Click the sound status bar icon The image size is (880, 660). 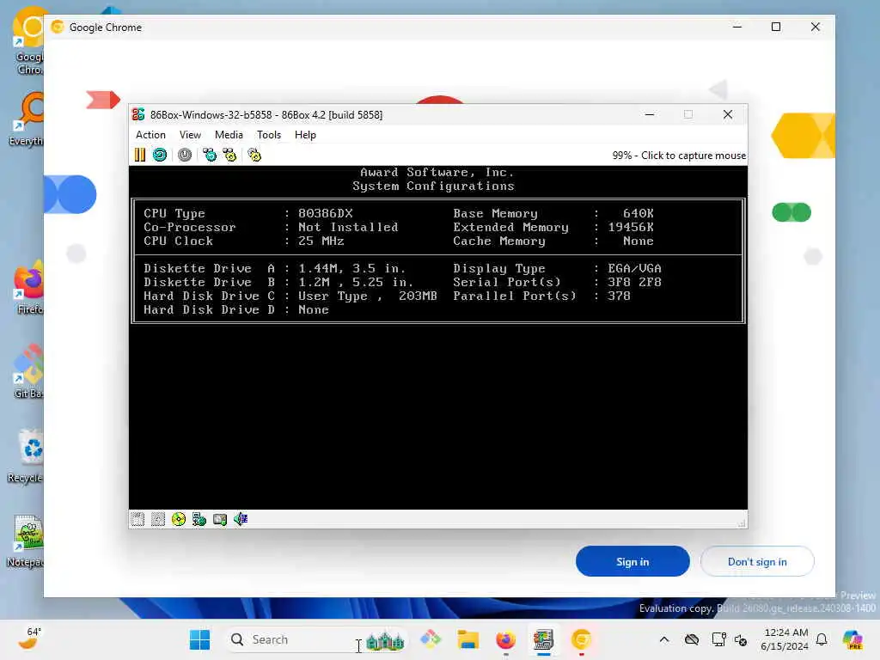click(241, 519)
